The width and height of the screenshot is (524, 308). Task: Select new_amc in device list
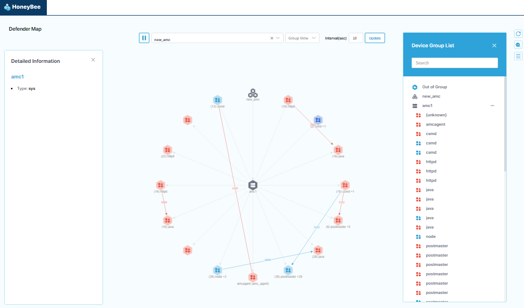point(431,96)
